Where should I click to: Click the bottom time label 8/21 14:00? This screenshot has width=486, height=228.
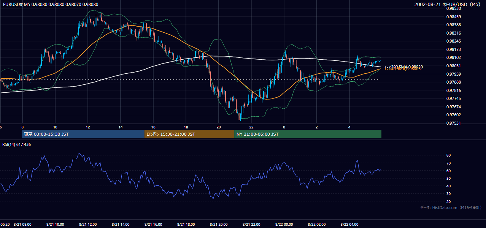click(x=121, y=225)
